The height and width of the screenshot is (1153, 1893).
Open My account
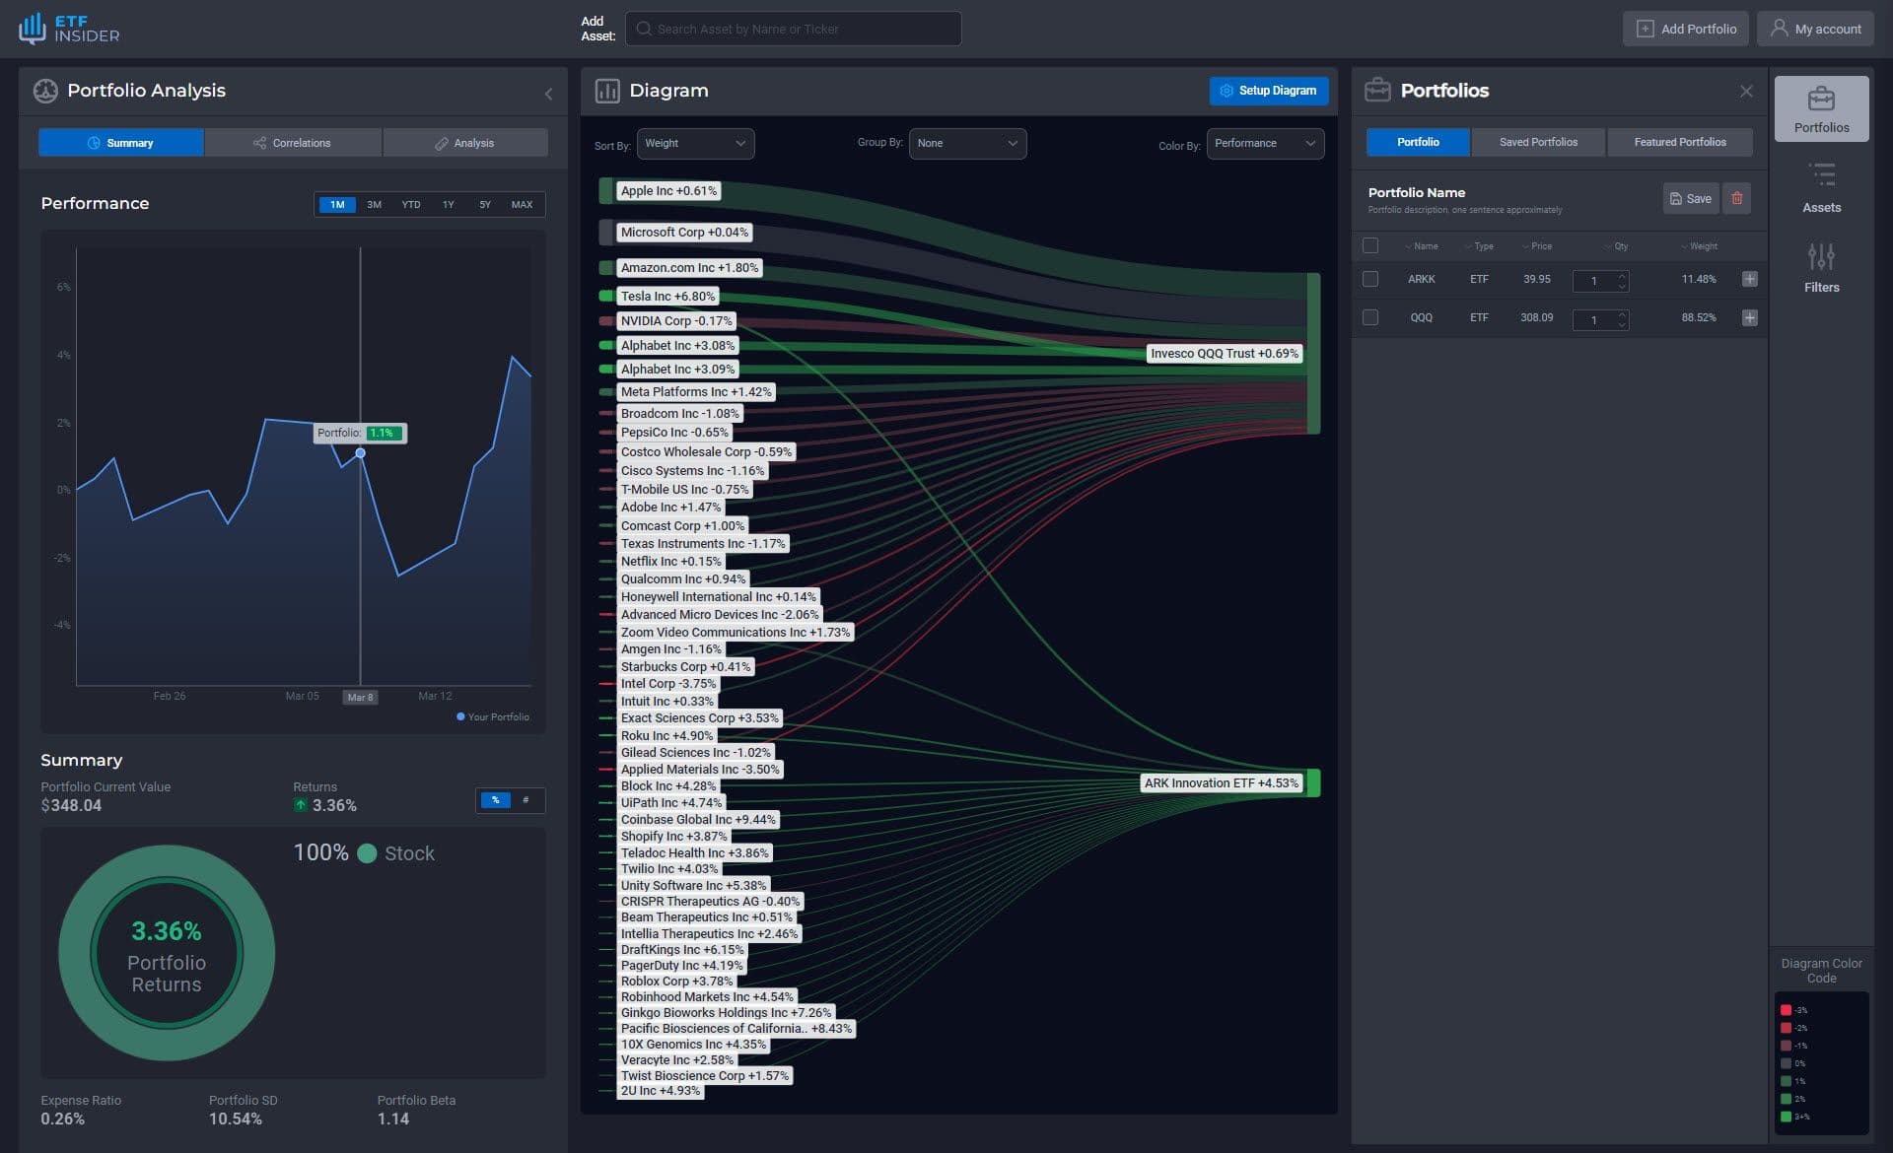tap(1815, 29)
